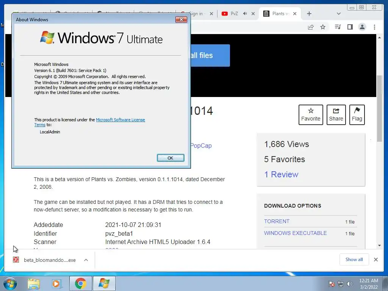Click the vertical scrollbar thumb
This screenshot has height=291, width=388.
point(379,108)
